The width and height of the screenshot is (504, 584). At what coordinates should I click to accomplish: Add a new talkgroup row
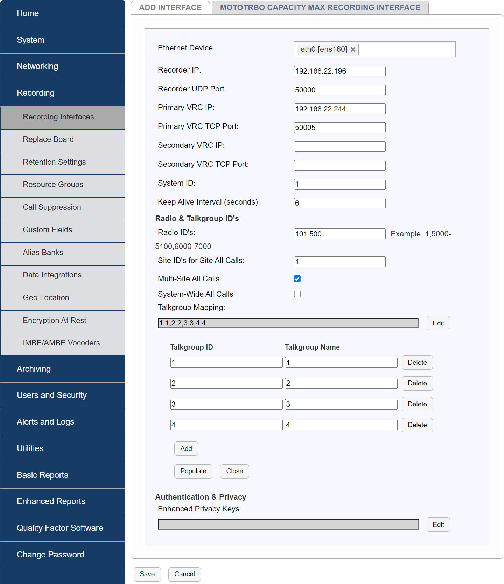click(186, 449)
